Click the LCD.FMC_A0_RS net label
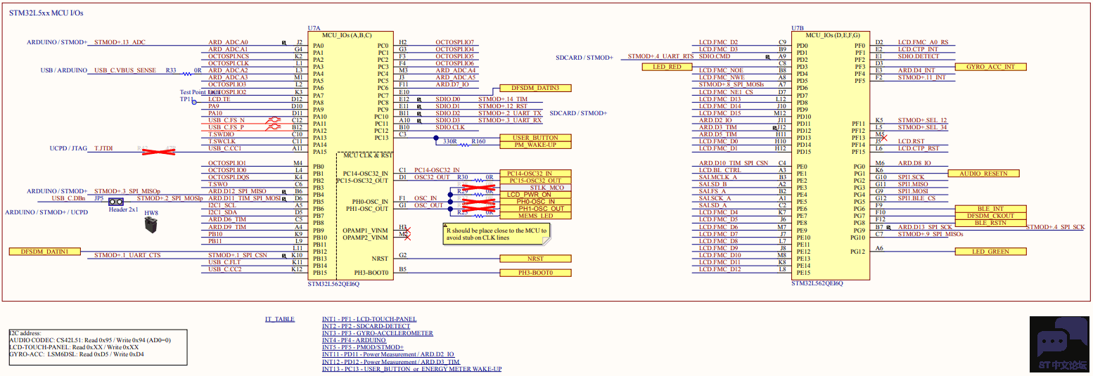Viewport: 1093px width, 376px height. [x=923, y=42]
